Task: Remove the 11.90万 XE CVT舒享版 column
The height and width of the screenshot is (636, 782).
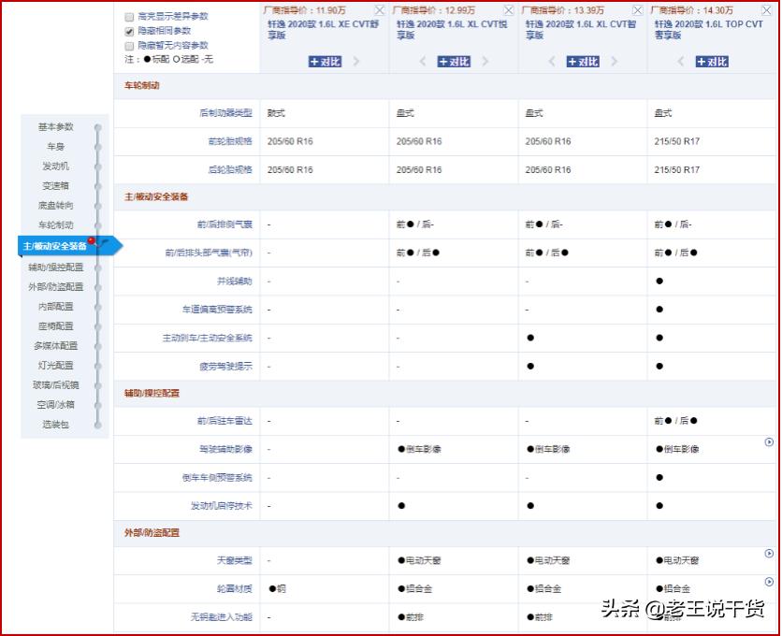Action: (x=380, y=9)
